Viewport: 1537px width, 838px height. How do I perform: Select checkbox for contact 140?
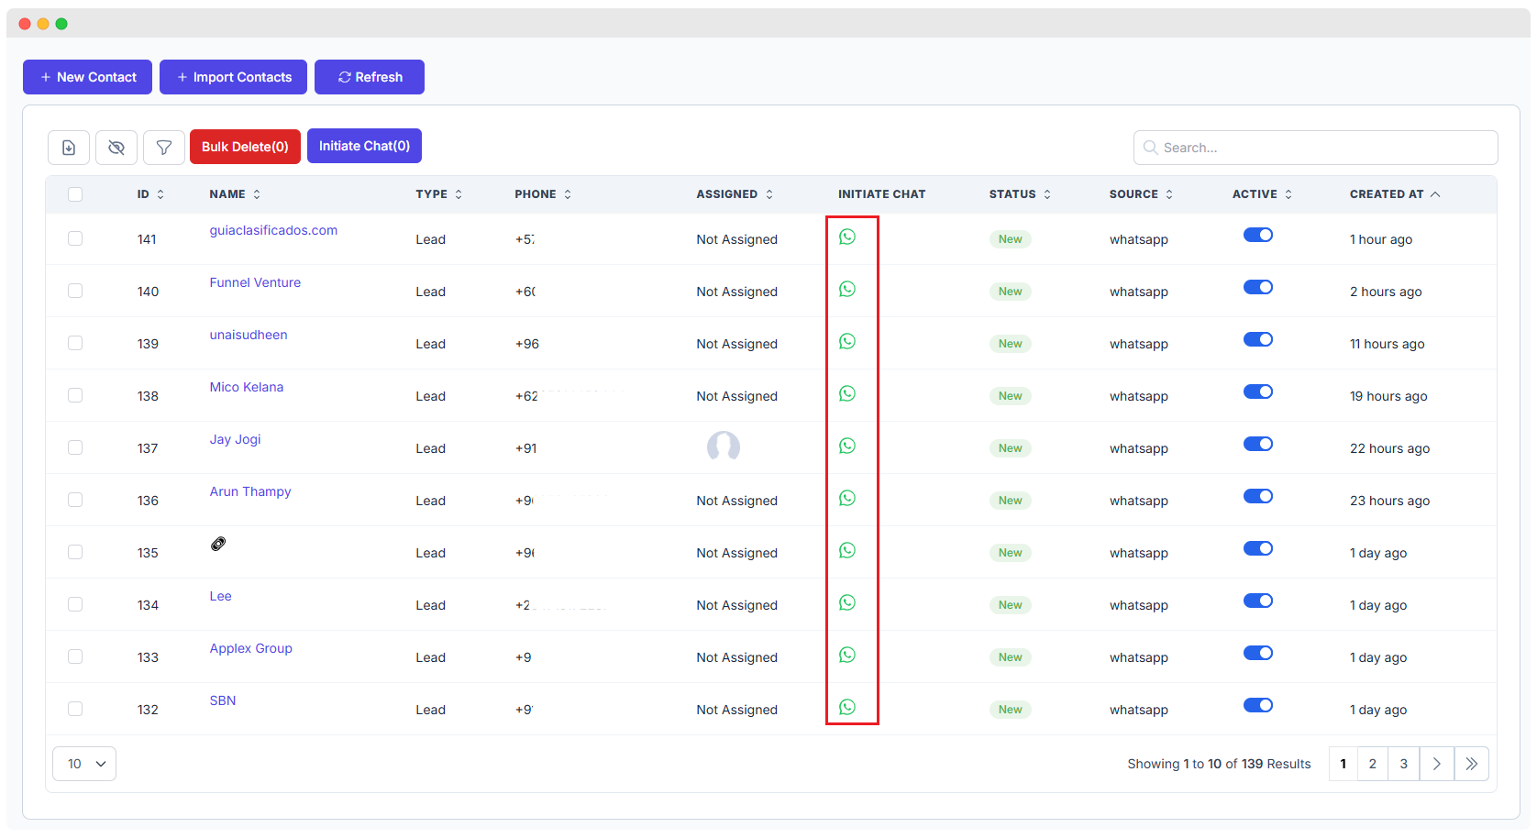tap(75, 291)
